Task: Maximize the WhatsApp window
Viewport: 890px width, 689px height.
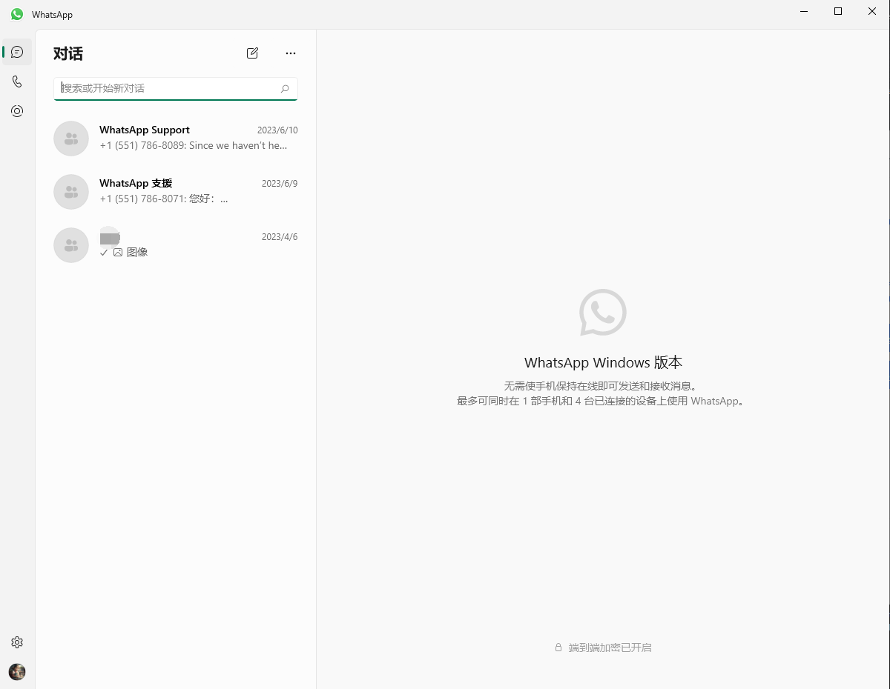Action: coord(838,11)
